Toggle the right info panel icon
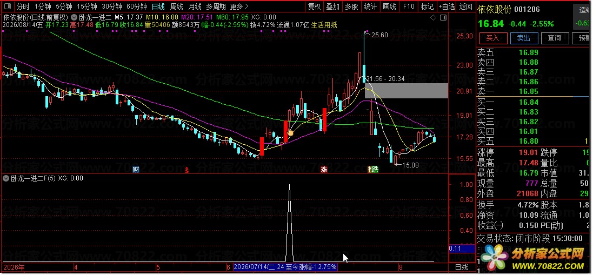The height and width of the screenshot is (275, 593). click(444, 17)
